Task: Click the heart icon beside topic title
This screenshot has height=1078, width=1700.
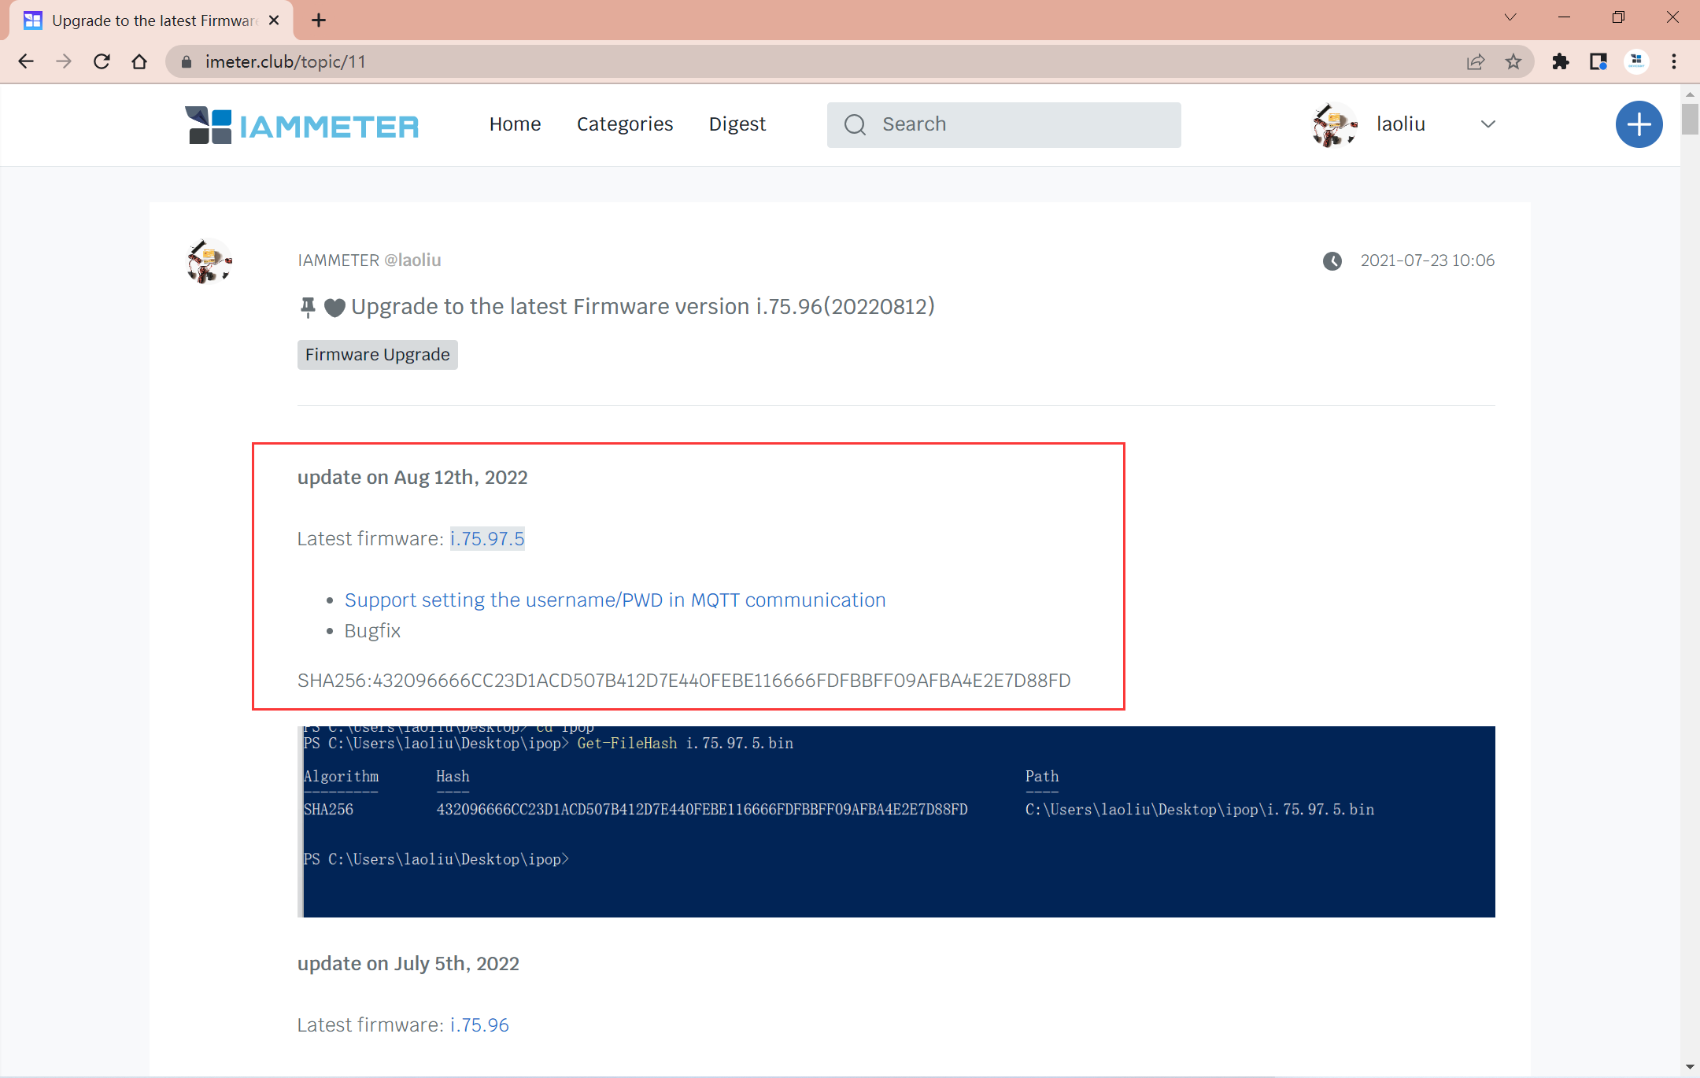Action: (334, 308)
